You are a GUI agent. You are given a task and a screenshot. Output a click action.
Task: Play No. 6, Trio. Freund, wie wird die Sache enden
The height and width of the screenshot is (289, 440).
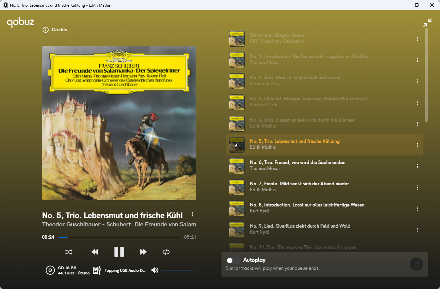[298, 162]
